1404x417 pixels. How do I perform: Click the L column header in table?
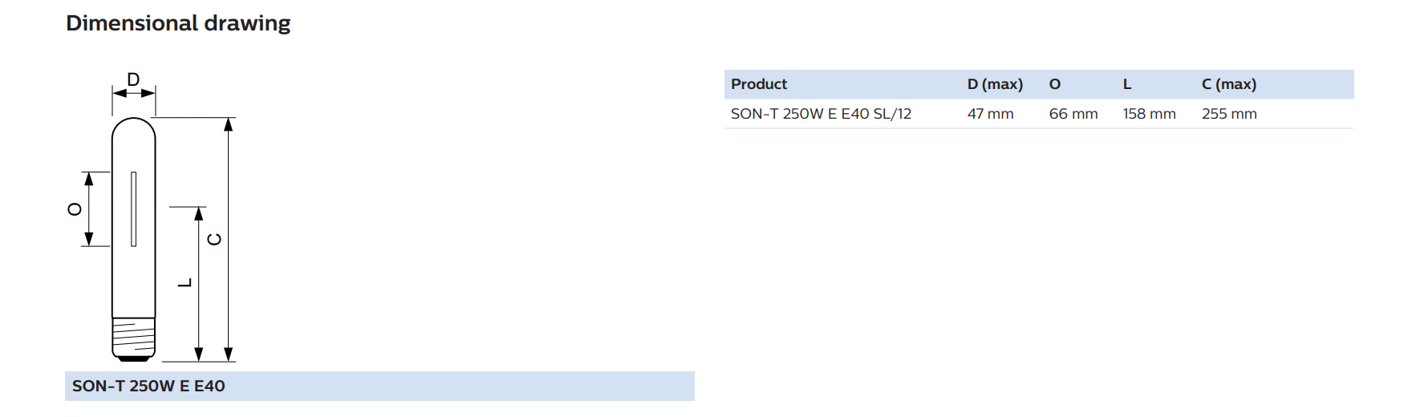point(1127,84)
